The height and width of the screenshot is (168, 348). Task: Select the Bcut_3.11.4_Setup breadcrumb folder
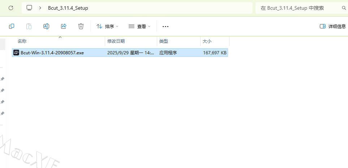[68, 8]
